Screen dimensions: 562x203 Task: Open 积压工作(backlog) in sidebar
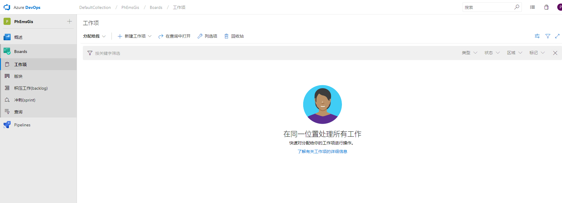31,88
